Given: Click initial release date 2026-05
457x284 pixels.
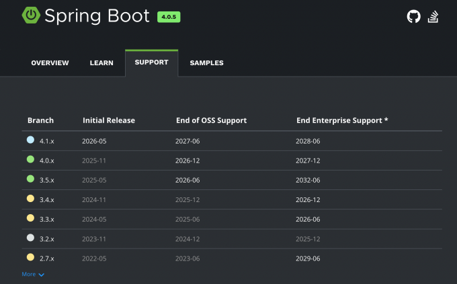Looking at the screenshot, I should (x=94, y=141).
